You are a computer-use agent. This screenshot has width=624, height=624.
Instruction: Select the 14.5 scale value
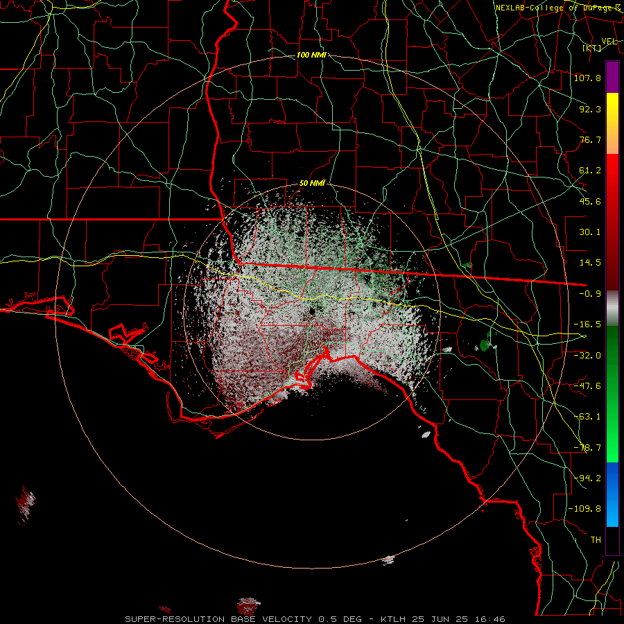(590, 263)
